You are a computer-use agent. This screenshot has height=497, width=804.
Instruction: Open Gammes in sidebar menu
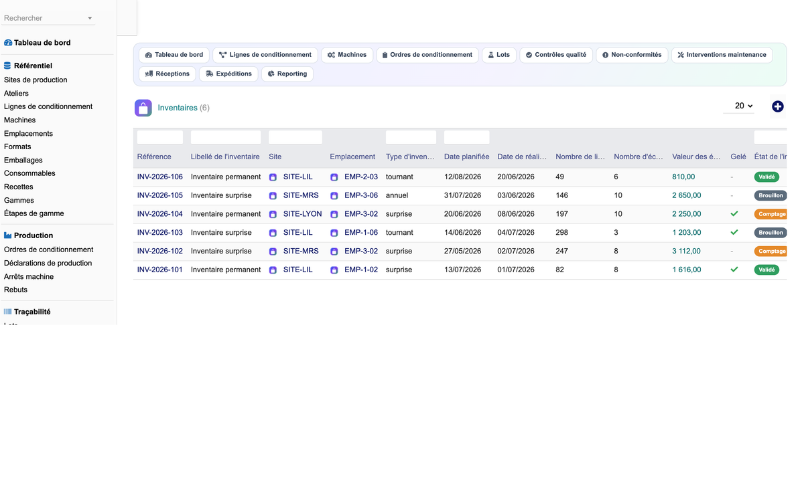[x=19, y=200]
